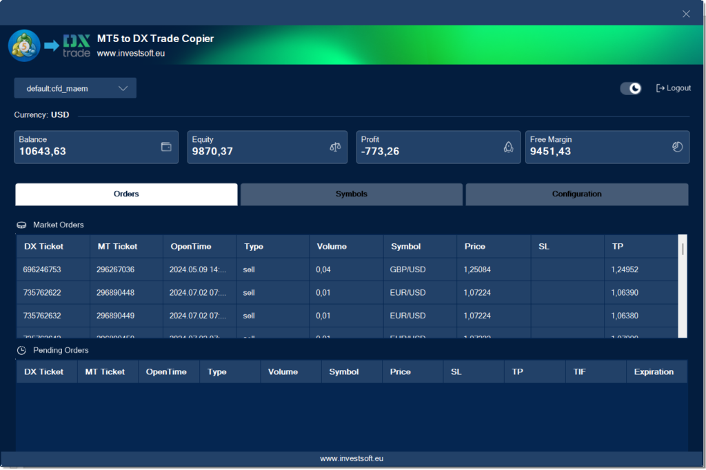Viewport: 706px width, 470px height.
Task: Open the default:cfd_maem account dropdown
Action: (x=75, y=88)
